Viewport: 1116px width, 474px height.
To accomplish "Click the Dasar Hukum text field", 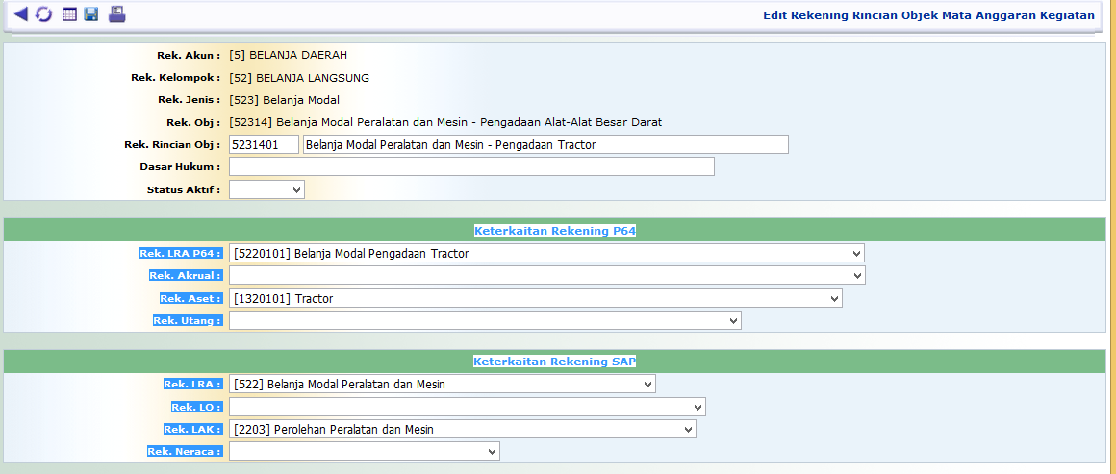I will [x=471, y=166].
